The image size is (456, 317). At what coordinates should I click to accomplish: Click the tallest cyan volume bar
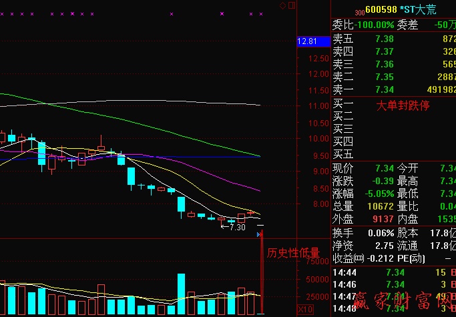coord(181,293)
